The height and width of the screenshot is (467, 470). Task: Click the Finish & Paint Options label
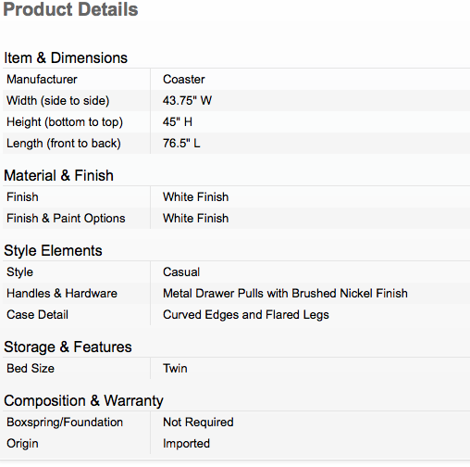pyautogui.click(x=66, y=219)
